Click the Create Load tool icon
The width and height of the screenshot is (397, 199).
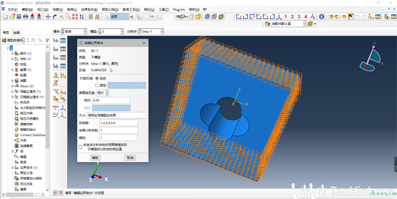pos(55,40)
